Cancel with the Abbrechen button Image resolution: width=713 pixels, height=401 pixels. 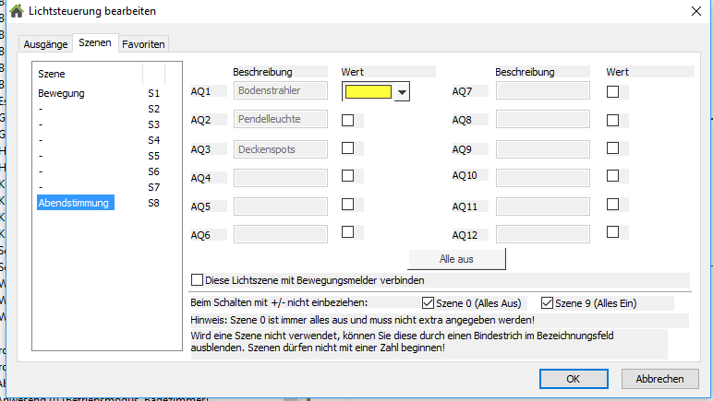(x=659, y=378)
